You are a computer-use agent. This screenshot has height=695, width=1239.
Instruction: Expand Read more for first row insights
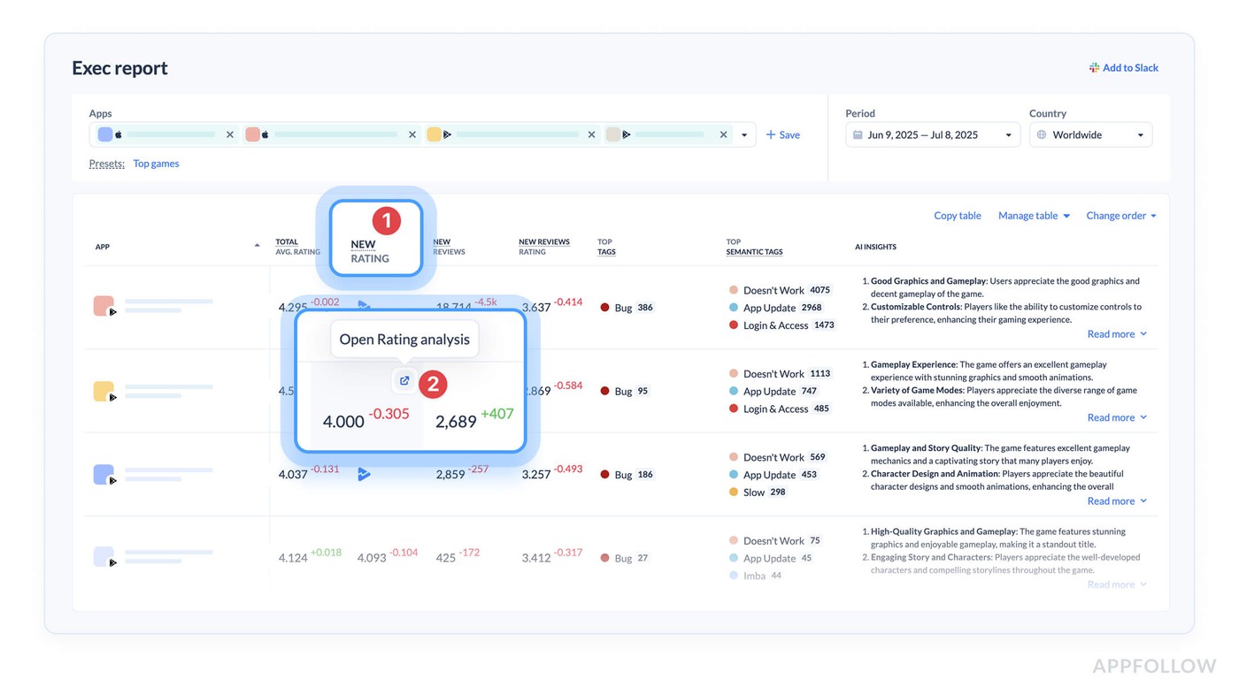(x=1117, y=334)
